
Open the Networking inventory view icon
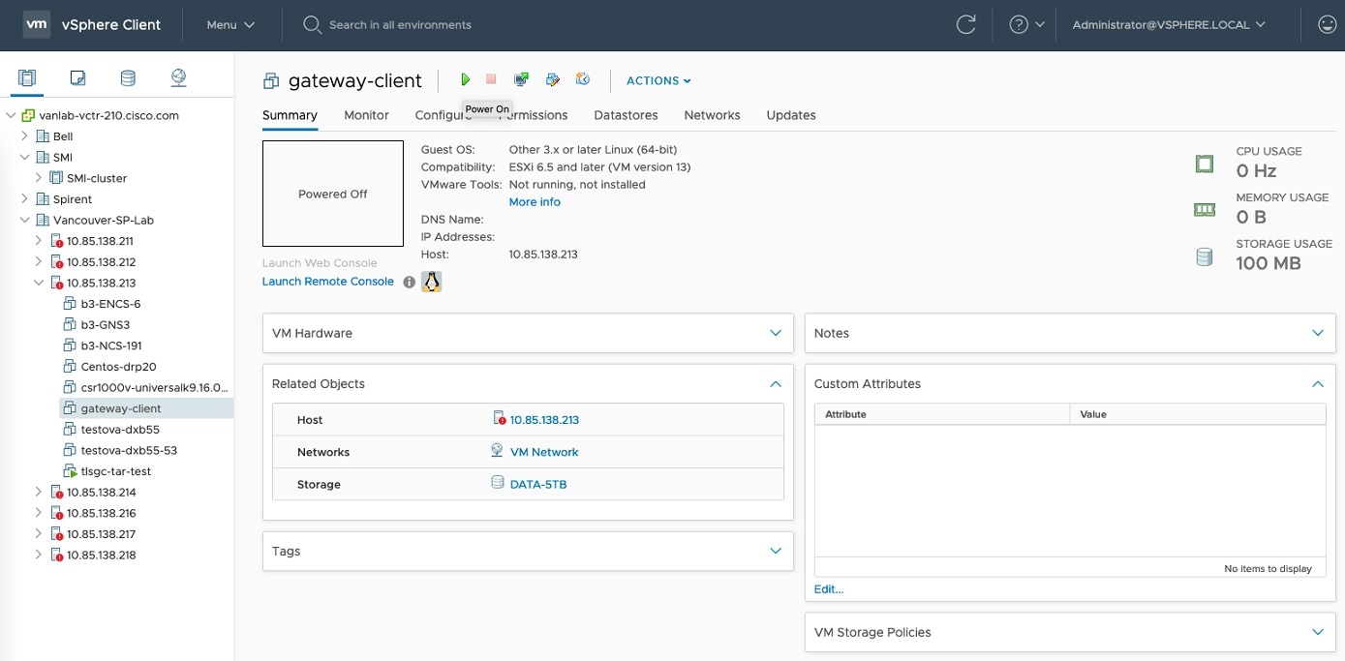coord(178,76)
